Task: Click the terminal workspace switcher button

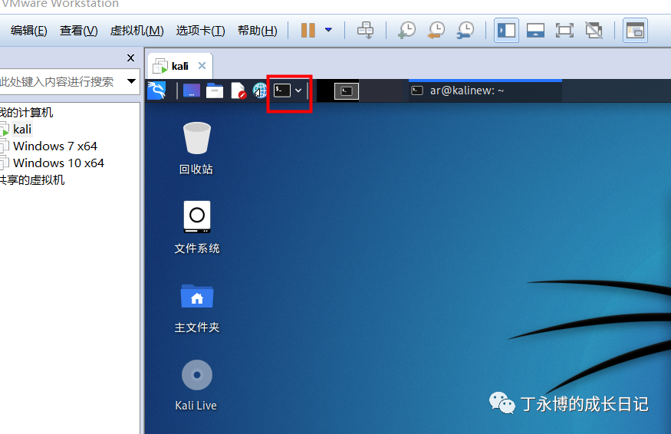Action: pyautogui.click(x=346, y=91)
